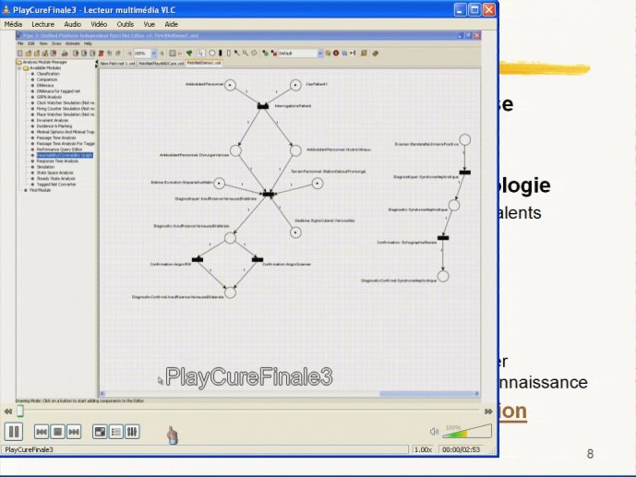Open the Lecture menu
Image resolution: width=636 pixels, height=477 pixels.
pos(43,24)
